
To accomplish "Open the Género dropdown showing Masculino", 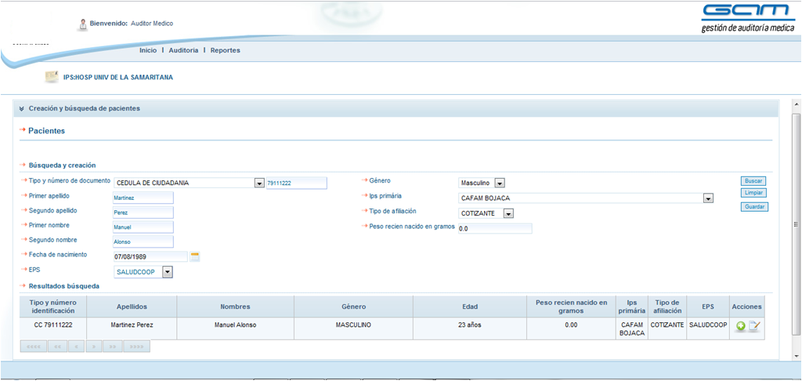I will click(x=500, y=183).
